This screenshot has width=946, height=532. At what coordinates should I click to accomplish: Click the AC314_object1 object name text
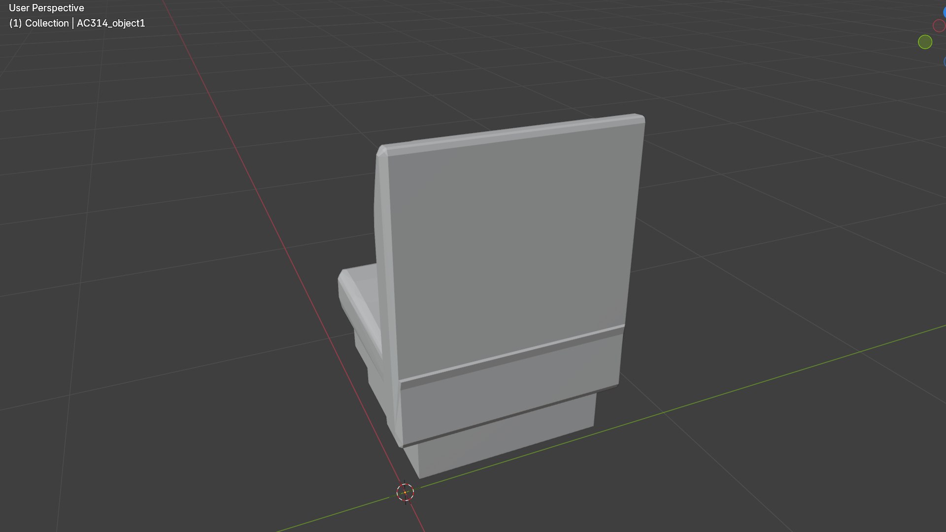tap(111, 23)
